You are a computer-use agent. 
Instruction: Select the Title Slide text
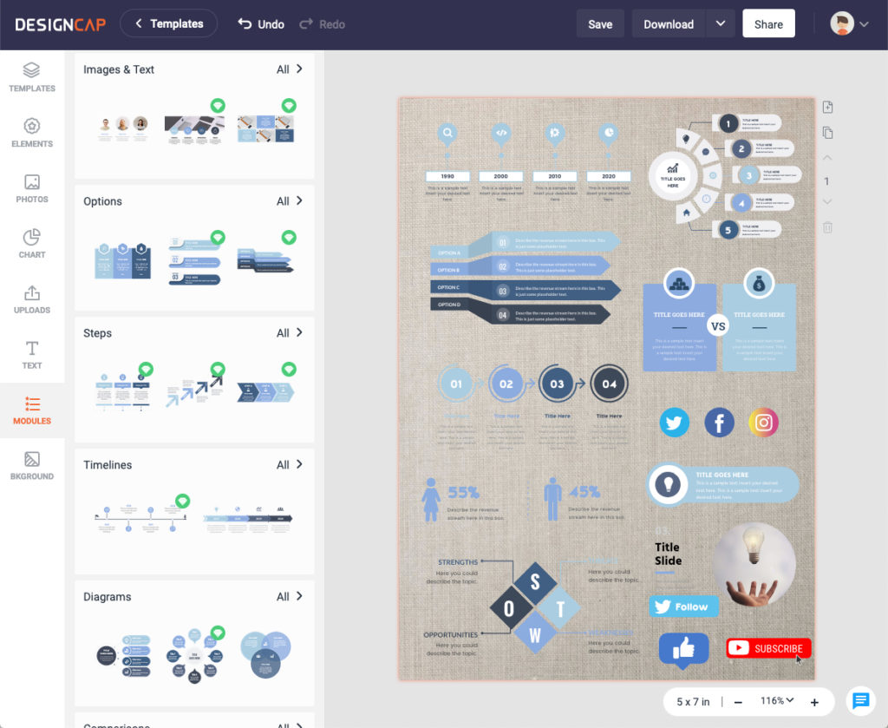[x=668, y=554]
